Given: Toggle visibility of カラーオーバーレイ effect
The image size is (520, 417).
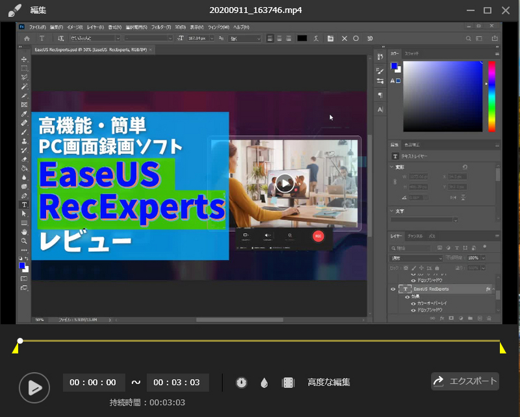Looking at the screenshot, I should click(413, 303).
